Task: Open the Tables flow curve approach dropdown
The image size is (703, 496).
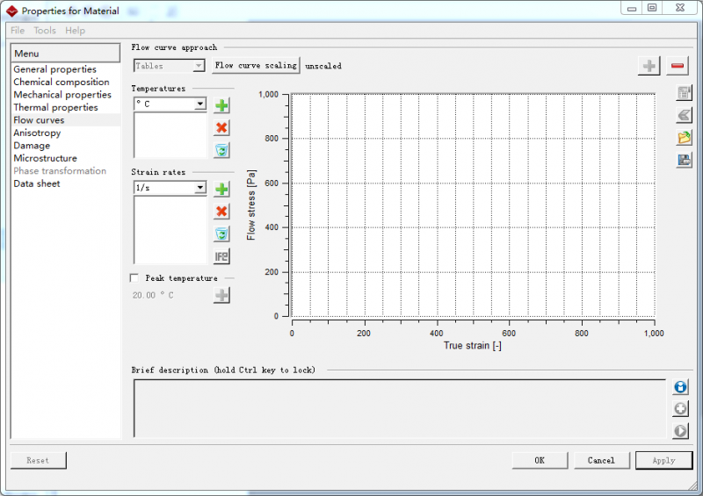Action: (x=169, y=66)
